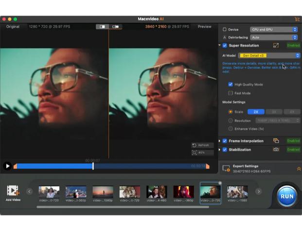302x231 pixels.
Task: Click the Frame Interpolation layers icon
Action: [276, 141]
